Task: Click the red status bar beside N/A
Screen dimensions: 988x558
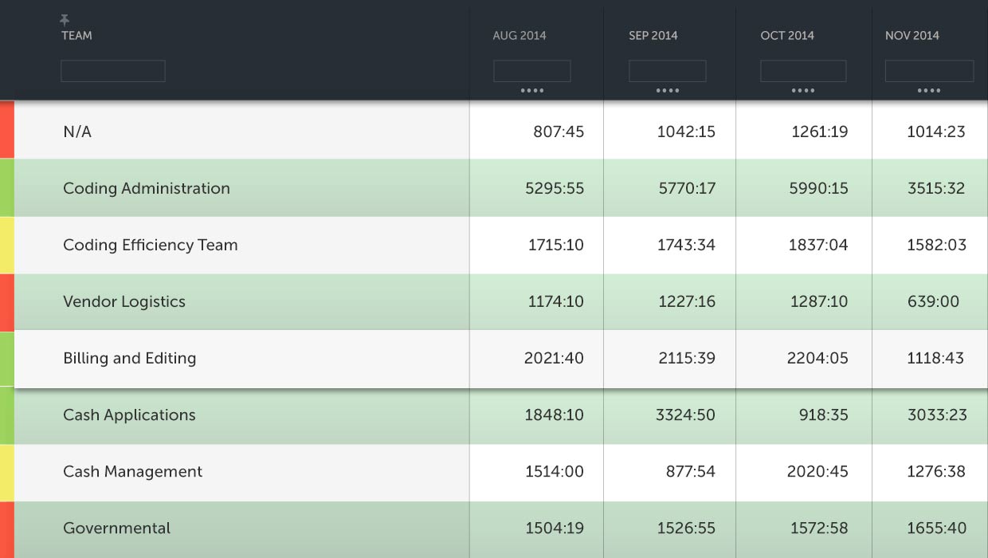Action: click(x=6, y=129)
